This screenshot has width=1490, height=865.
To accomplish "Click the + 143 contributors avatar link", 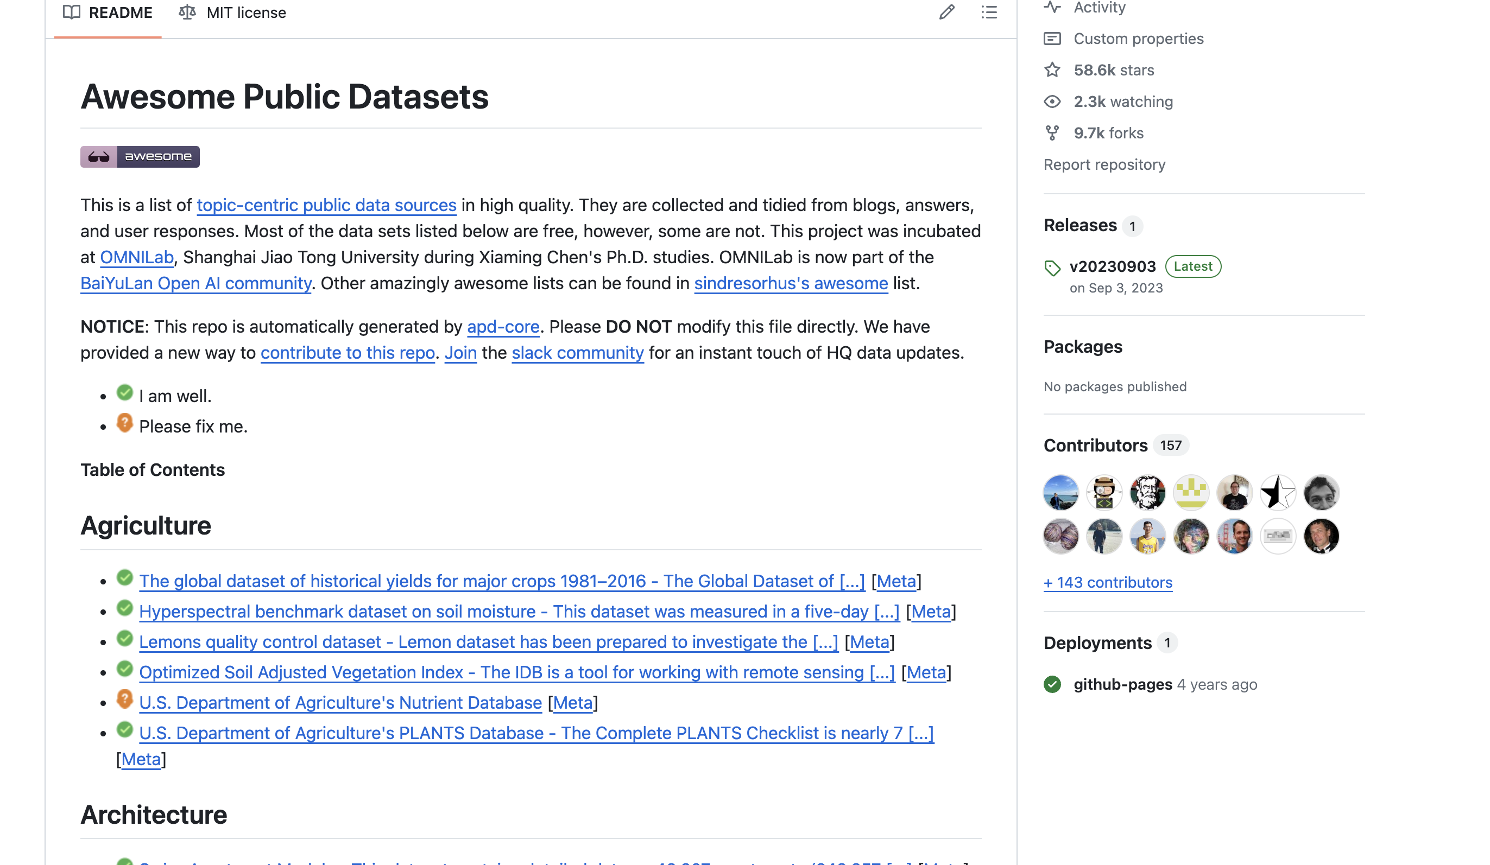I will pos(1107,582).
